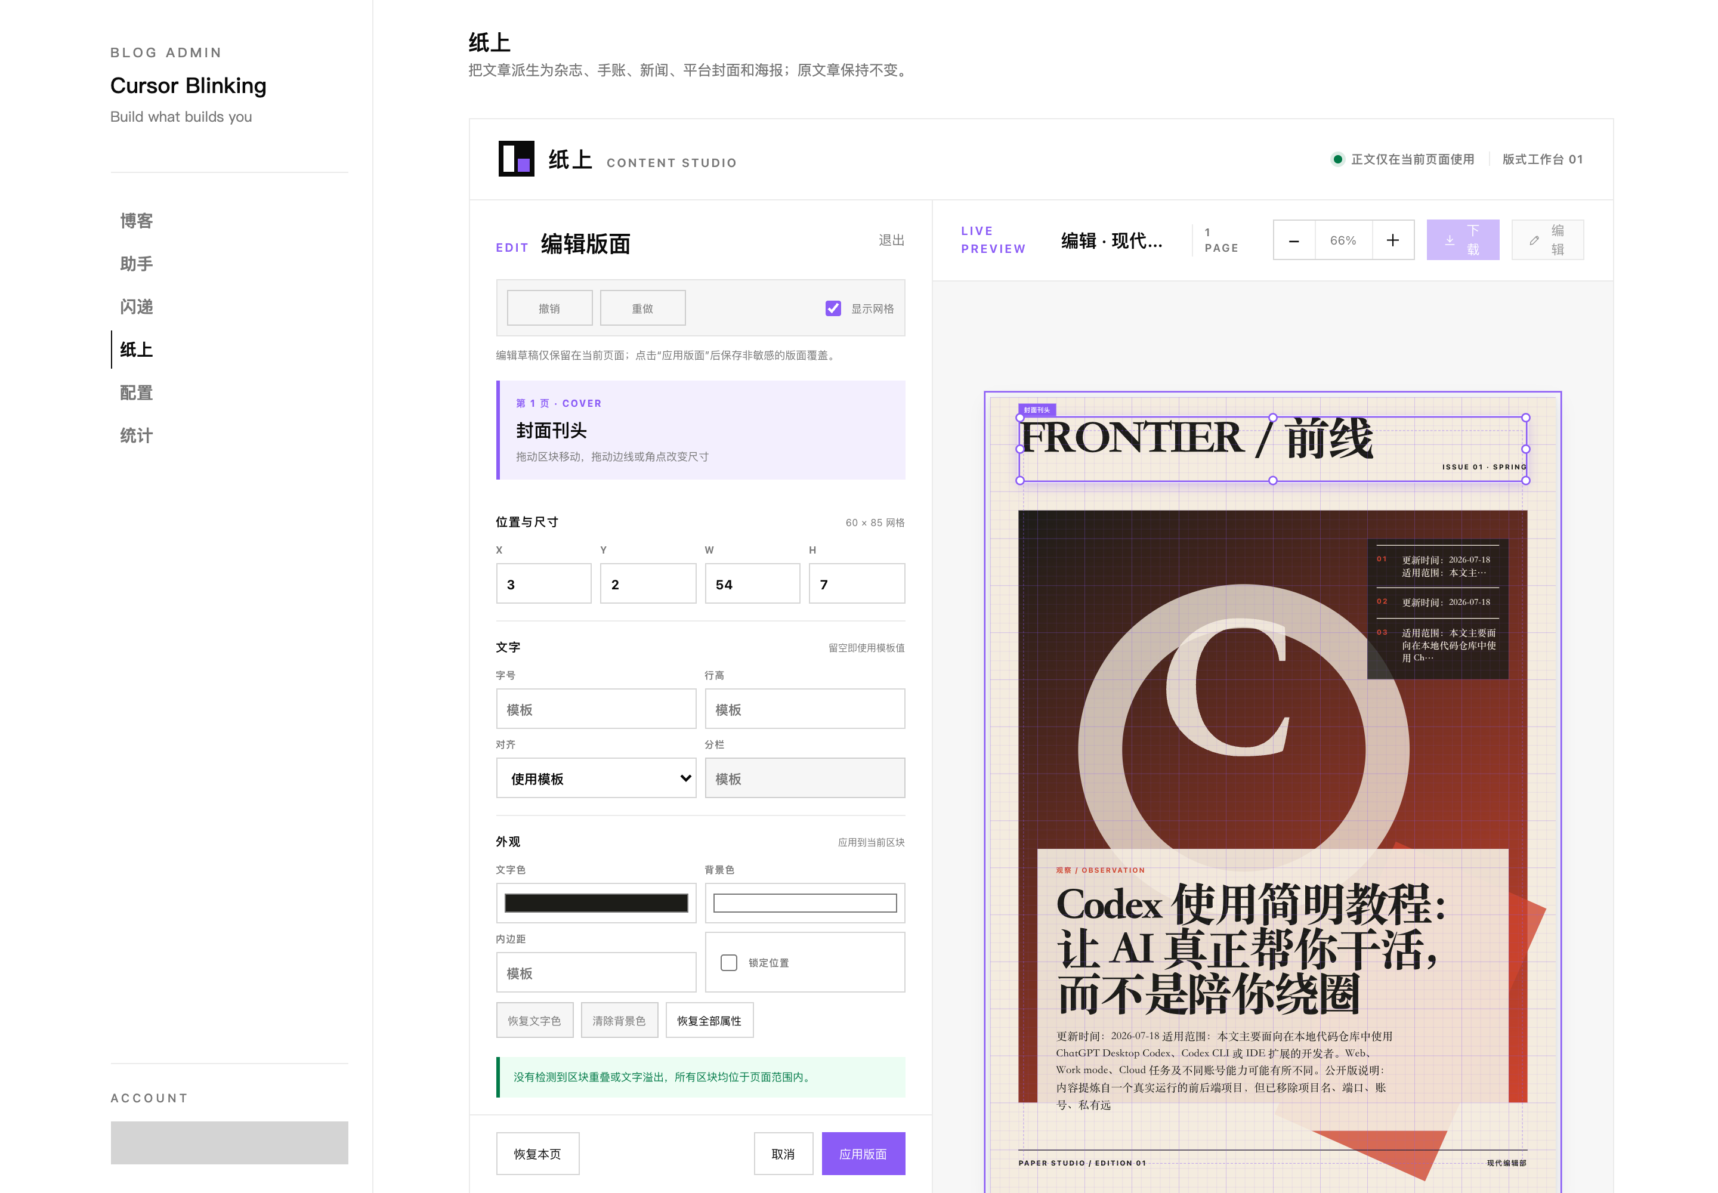Click the Codex 使用简明教程 headline in preview
1718x1193 pixels.
pyautogui.click(x=1251, y=948)
